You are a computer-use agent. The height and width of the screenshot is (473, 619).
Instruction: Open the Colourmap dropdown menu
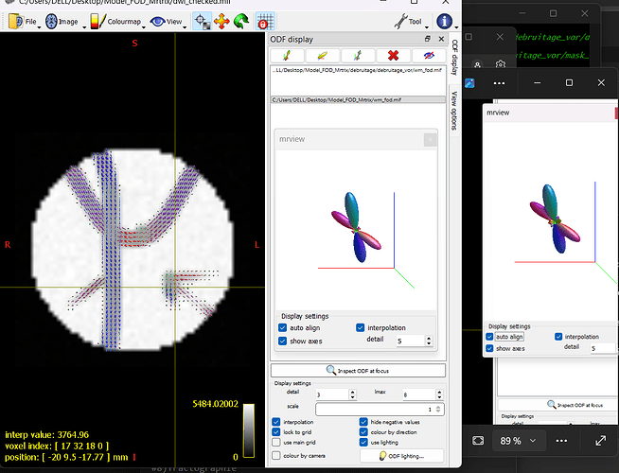[x=117, y=20]
